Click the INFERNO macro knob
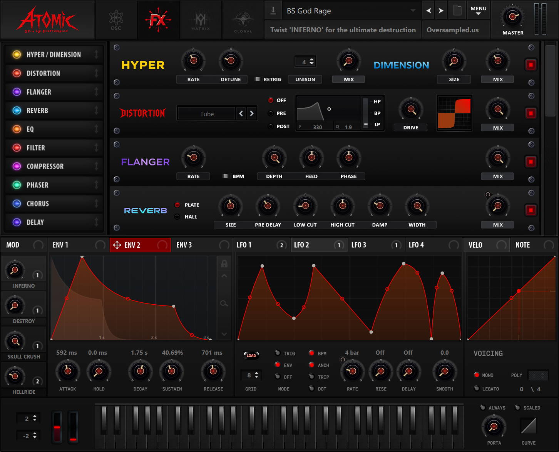559x452 pixels. coord(15,270)
